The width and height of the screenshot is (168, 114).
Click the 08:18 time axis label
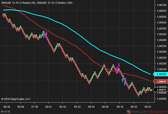pos(63,107)
